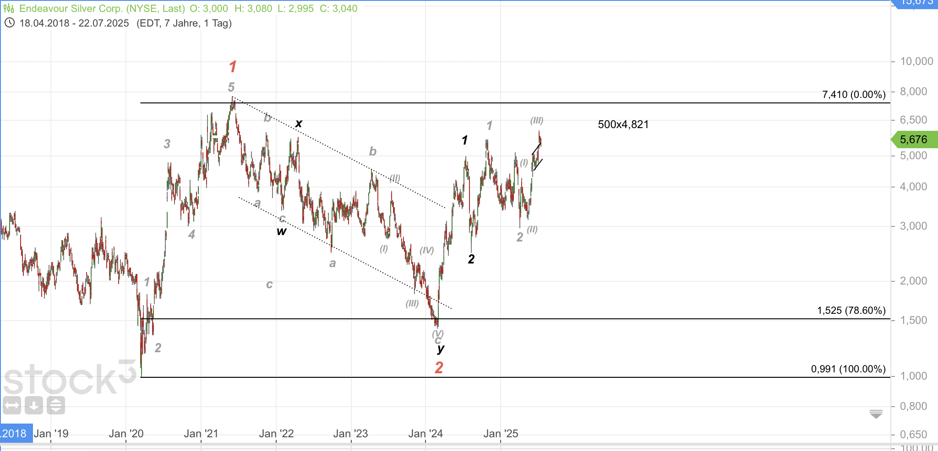This screenshot has width=938, height=451.
Task: Click the 18.04.2018 - 22.07.2025 date range text
Action: 74,23
